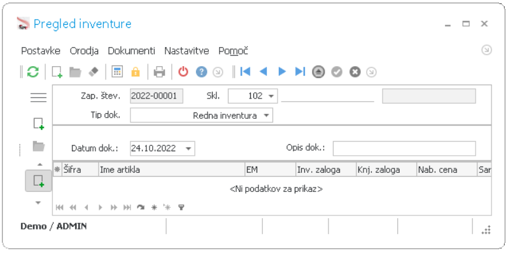Expand overflow arrow at menu bar end
508x253 pixels.
tap(486, 50)
